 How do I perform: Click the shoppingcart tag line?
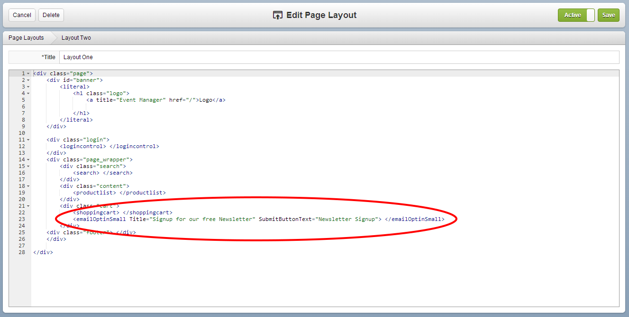pyautogui.click(x=123, y=212)
